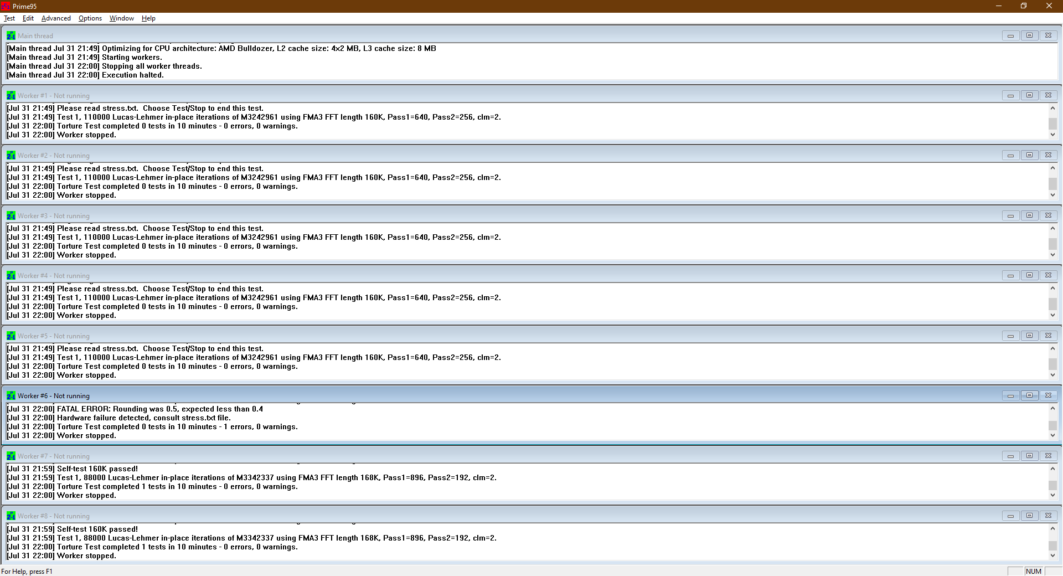Close the Worker #1 window
This screenshot has height=576, width=1063.
pyautogui.click(x=1048, y=95)
